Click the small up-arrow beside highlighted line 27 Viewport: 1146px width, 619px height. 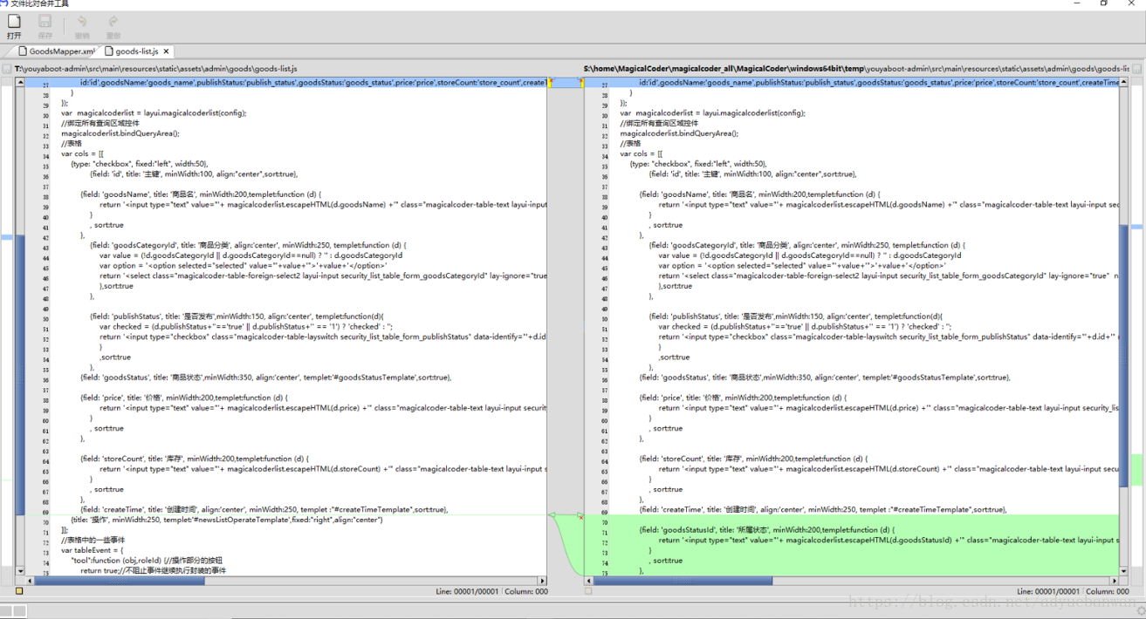[556, 78]
